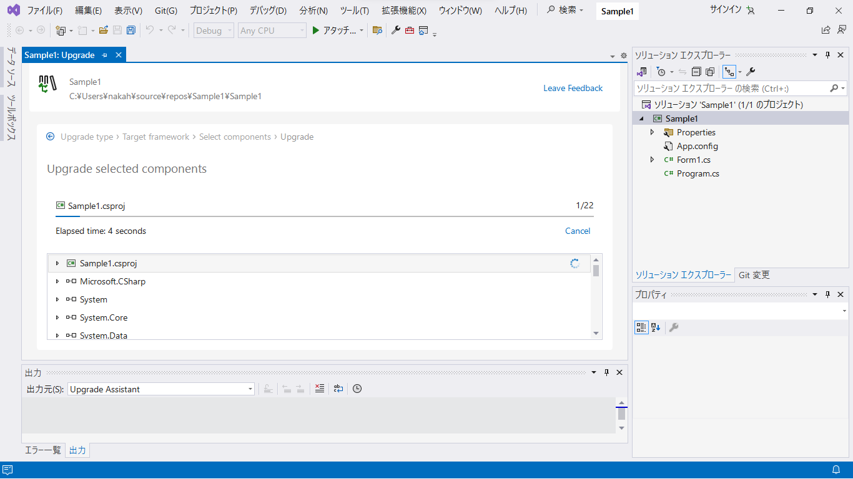Click the Find in Files toolbar icon
This screenshot has height=479, width=853.
pyautogui.click(x=377, y=30)
